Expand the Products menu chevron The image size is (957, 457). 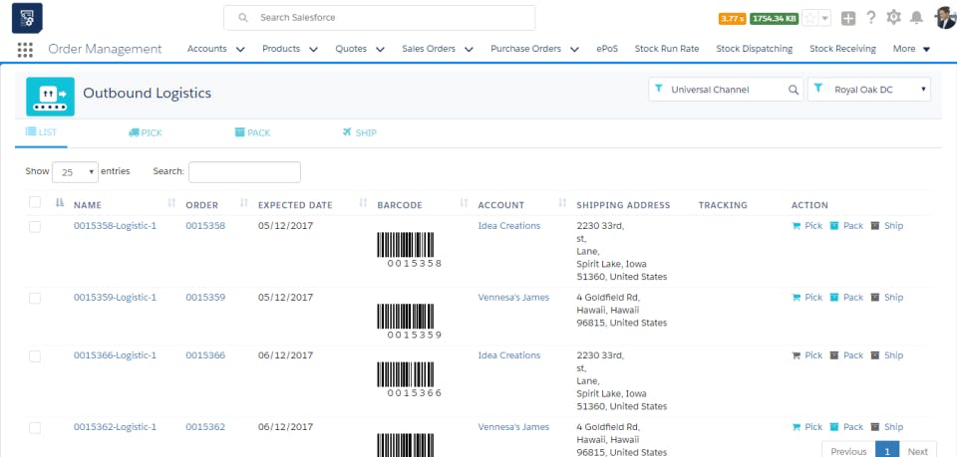click(x=314, y=50)
